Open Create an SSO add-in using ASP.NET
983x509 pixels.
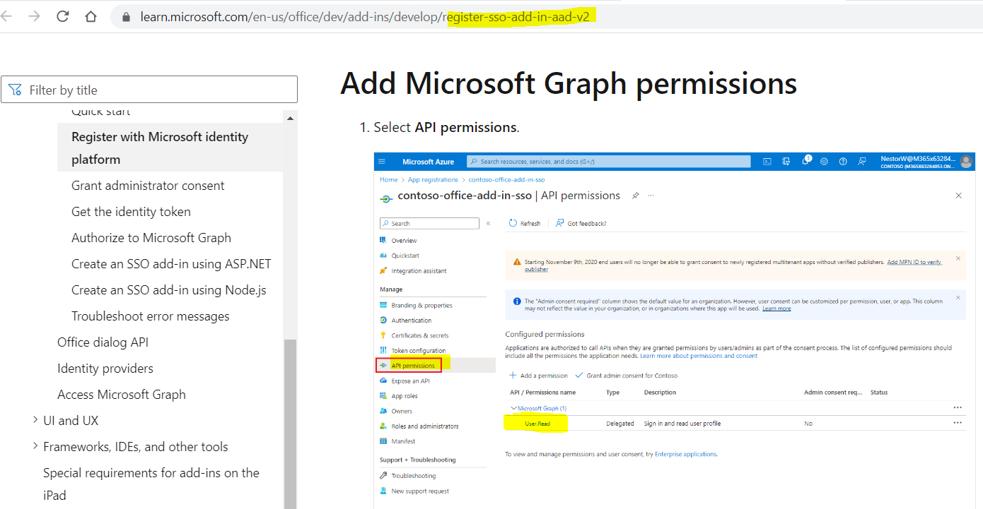click(171, 264)
